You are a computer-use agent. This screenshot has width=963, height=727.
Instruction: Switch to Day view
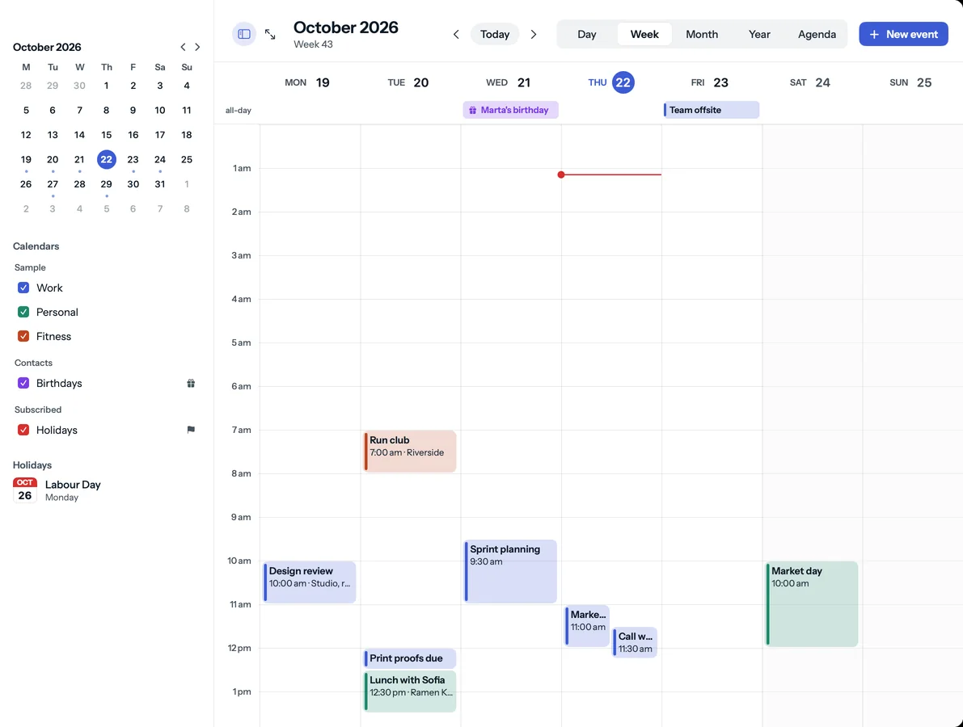tap(586, 35)
